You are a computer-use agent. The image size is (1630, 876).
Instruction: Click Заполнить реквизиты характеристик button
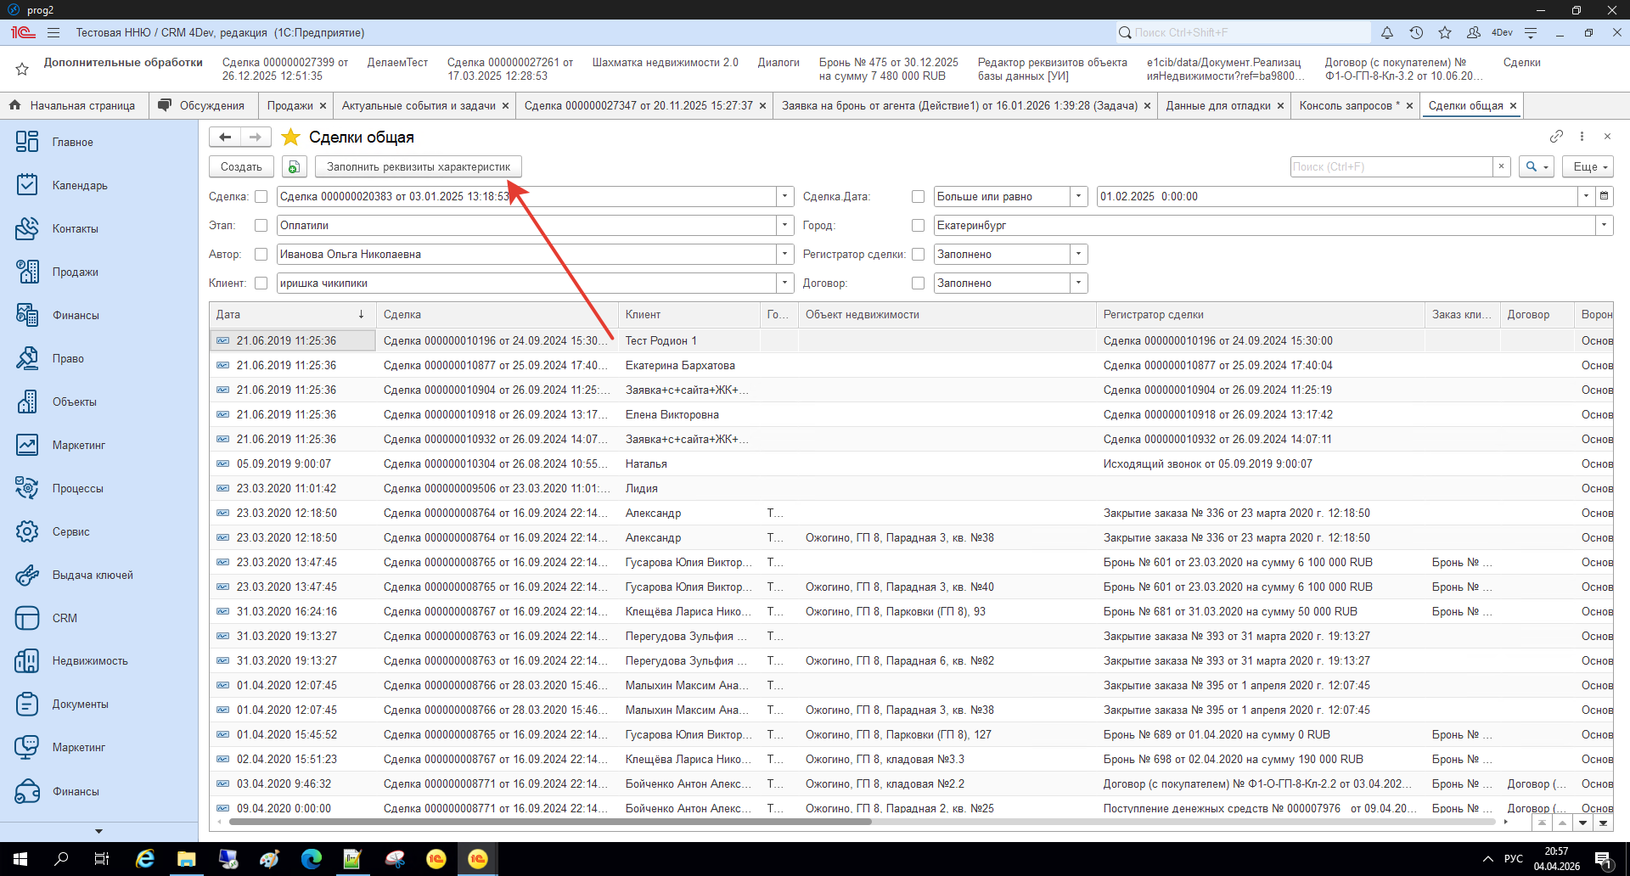(419, 167)
